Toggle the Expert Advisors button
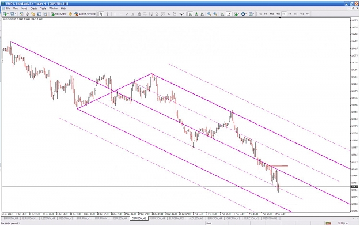Image resolution: width=360 pixels, height=226 pixels. (85, 14)
